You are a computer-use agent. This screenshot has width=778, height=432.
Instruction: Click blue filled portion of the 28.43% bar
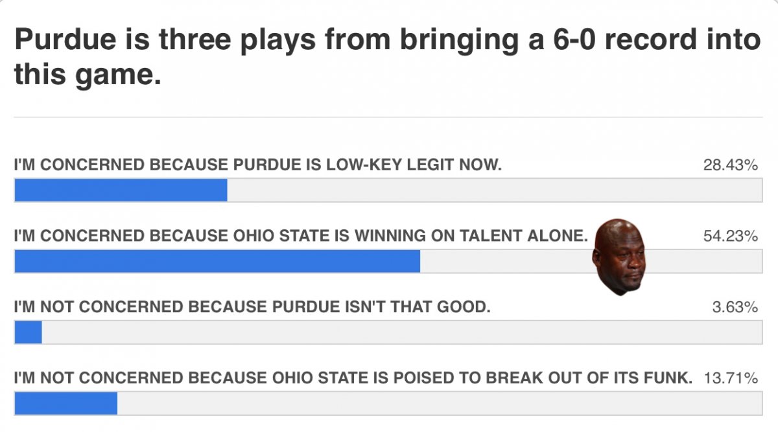click(x=121, y=190)
